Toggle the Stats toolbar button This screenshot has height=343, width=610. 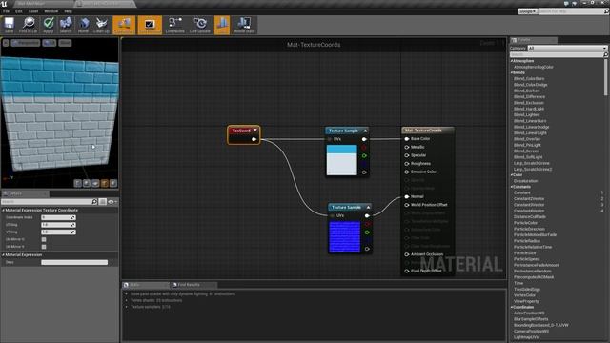(x=222, y=25)
